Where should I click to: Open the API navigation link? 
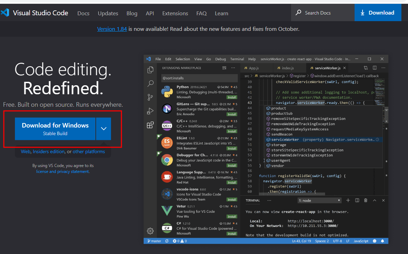click(150, 13)
